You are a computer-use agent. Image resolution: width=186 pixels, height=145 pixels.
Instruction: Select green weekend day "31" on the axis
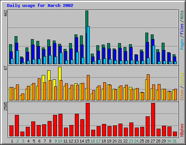pos(174,141)
